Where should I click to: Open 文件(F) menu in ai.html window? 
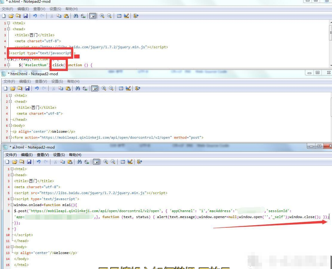tap(11, 155)
